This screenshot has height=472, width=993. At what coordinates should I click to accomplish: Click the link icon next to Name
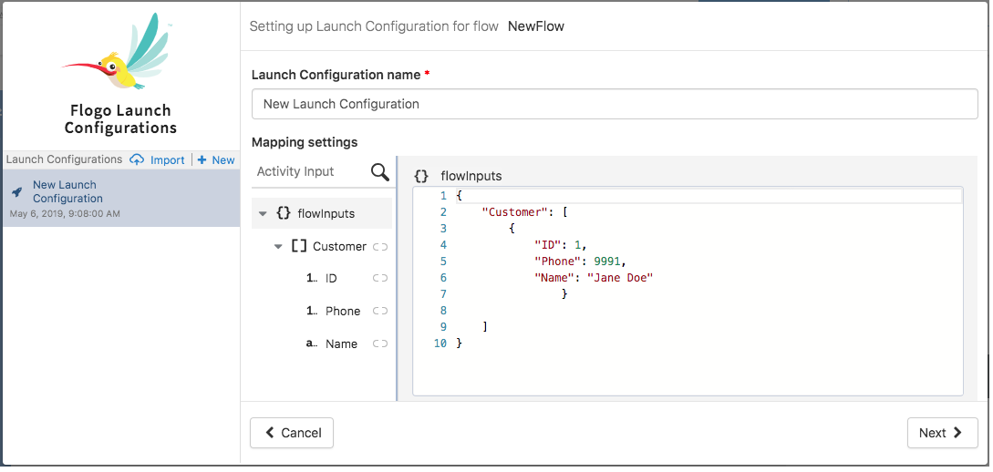tap(380, 344)
